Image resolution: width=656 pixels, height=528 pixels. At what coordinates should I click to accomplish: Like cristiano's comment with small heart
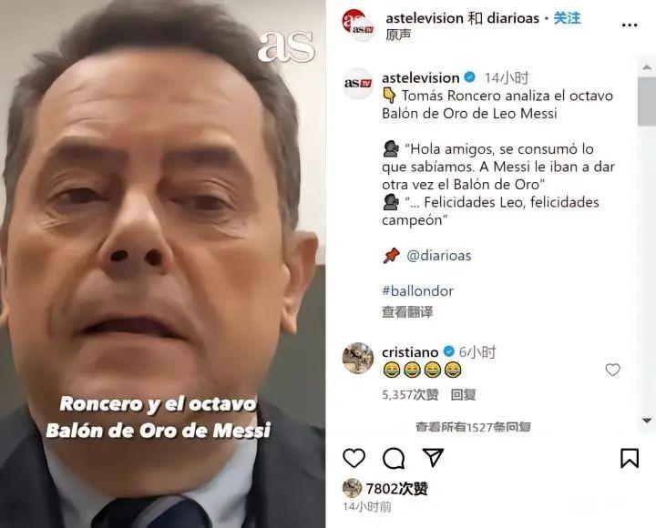[612, 370]
